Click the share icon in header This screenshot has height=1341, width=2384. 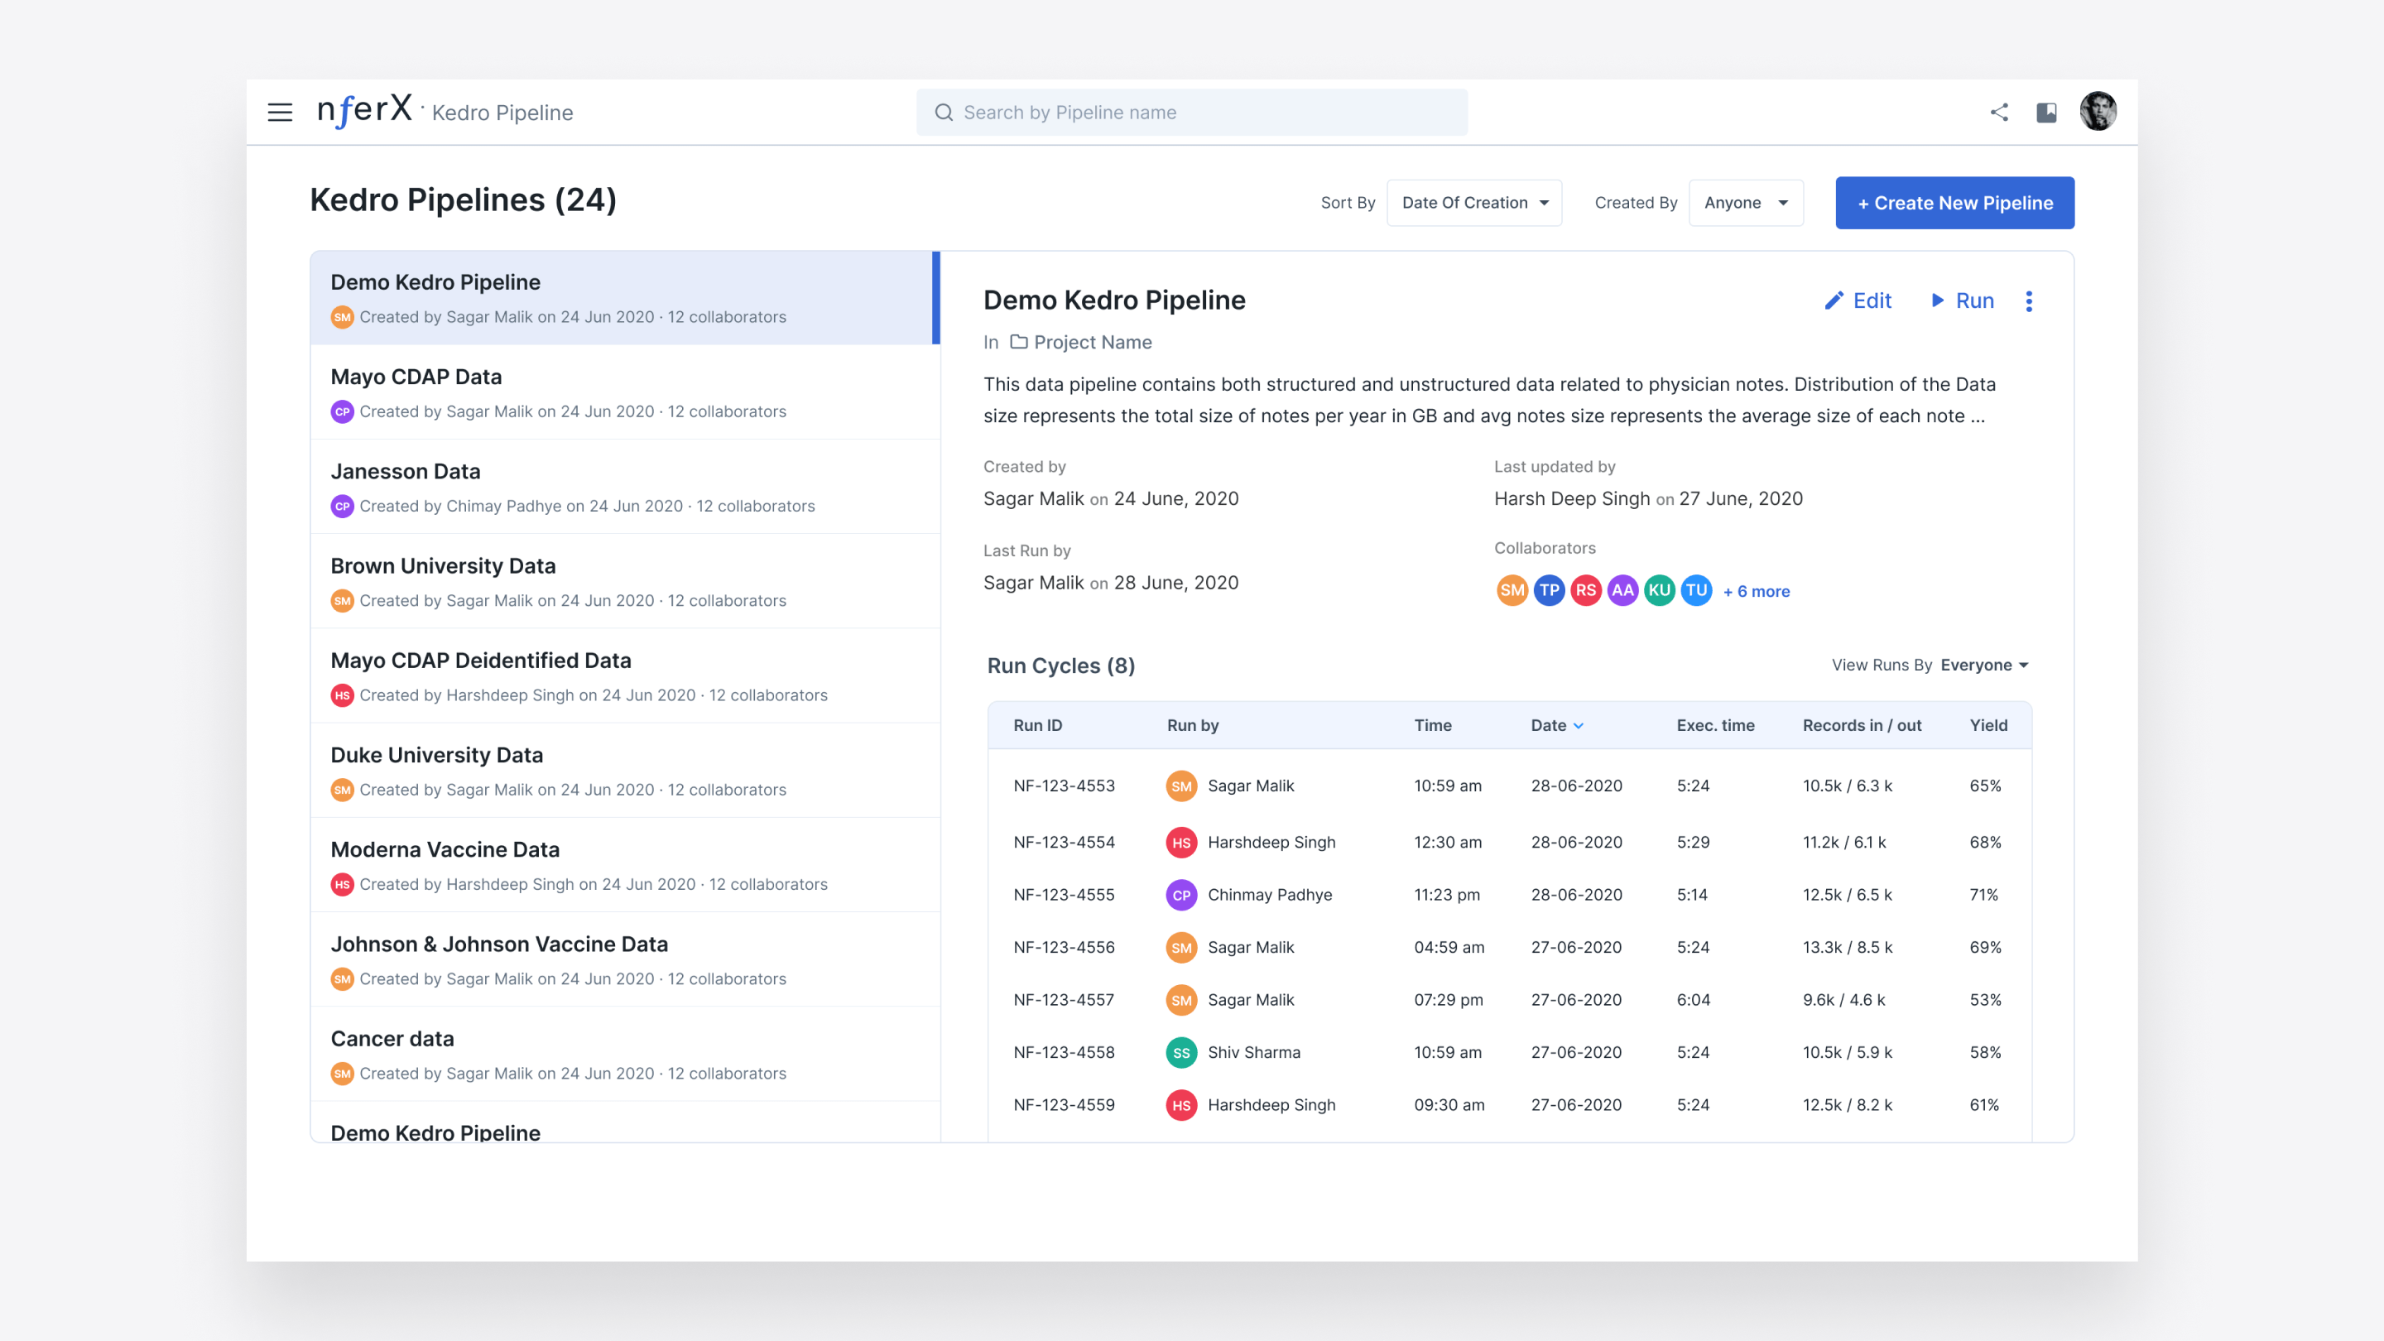coord(1999,112)
